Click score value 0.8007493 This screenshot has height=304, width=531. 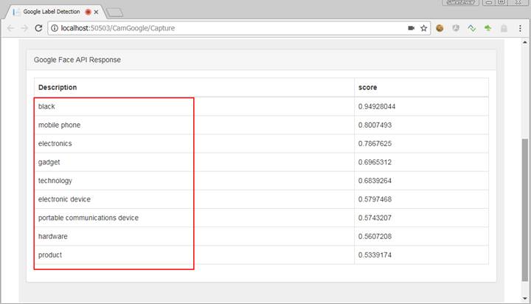coord(375,125)
